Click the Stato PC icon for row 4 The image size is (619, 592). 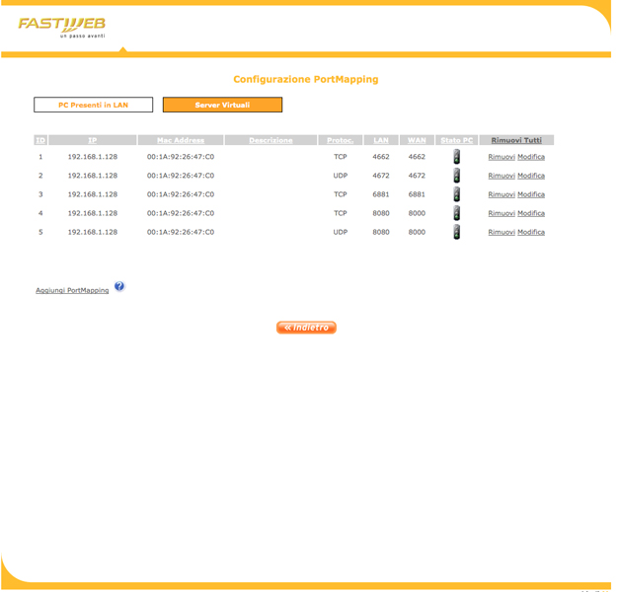456,213
